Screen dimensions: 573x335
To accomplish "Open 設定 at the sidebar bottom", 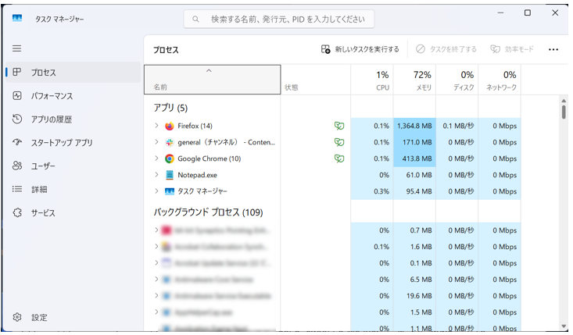I will coord(73,317).
